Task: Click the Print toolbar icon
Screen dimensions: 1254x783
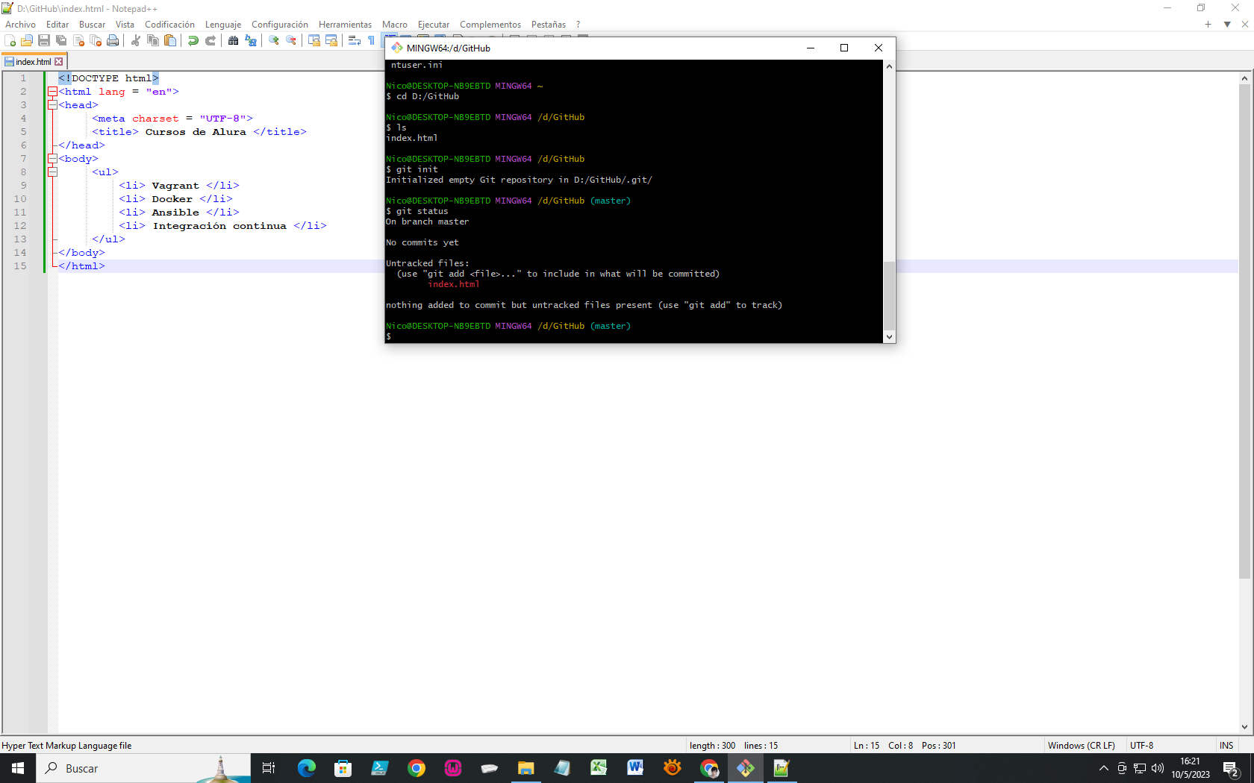Action: tap(113, 40)
